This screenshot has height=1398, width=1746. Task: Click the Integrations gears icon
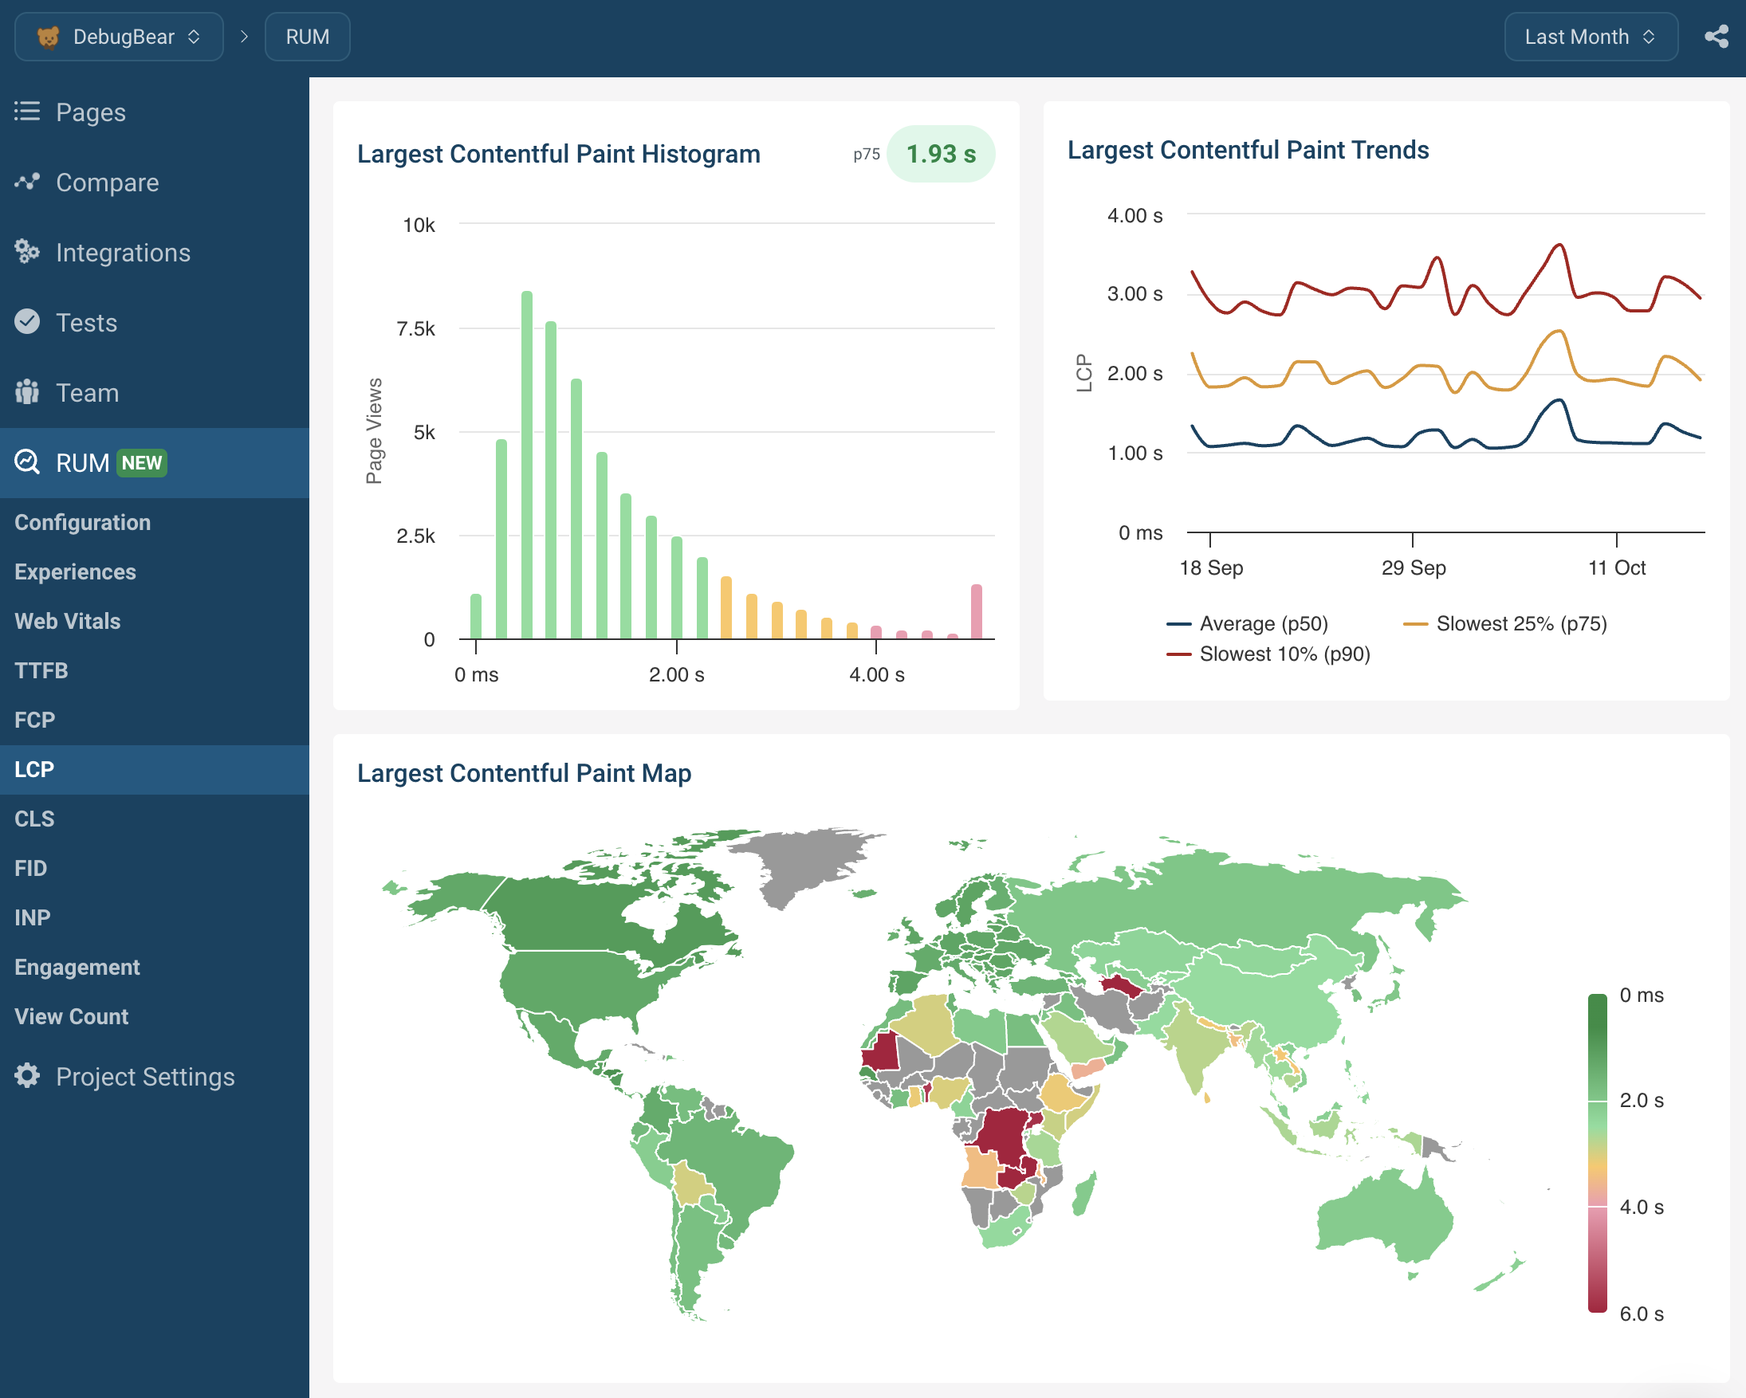pyautogui.click(x=27, y=252)
